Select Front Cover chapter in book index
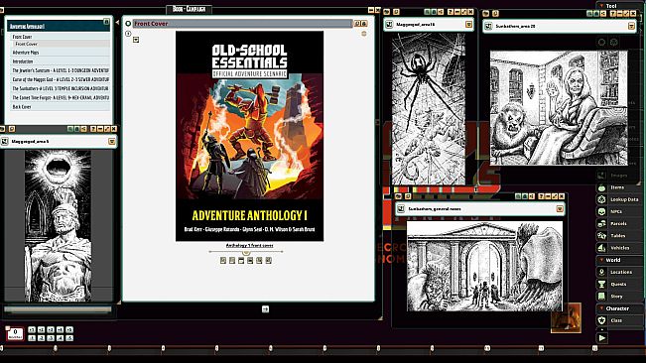 pos(61,37)
